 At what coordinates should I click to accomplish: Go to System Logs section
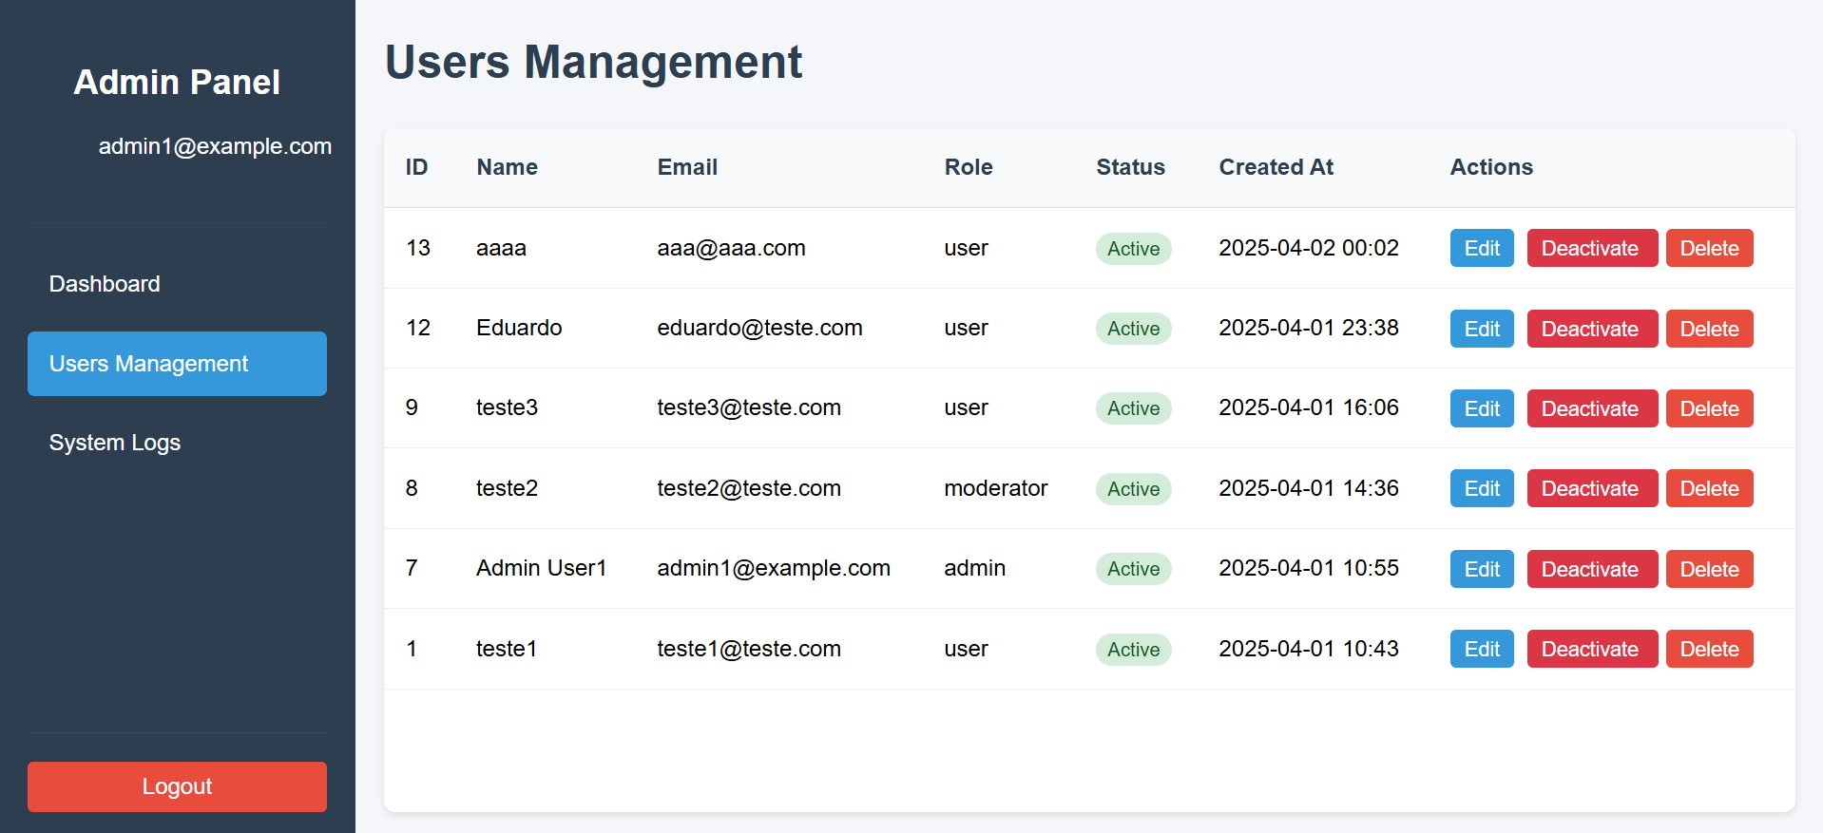[115, 443]
